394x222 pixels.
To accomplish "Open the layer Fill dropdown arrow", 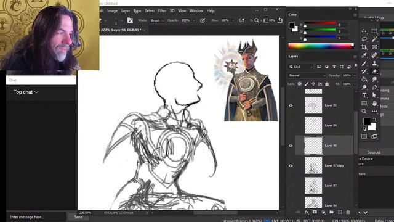I will pyautogui.click(x=355, y=84).
